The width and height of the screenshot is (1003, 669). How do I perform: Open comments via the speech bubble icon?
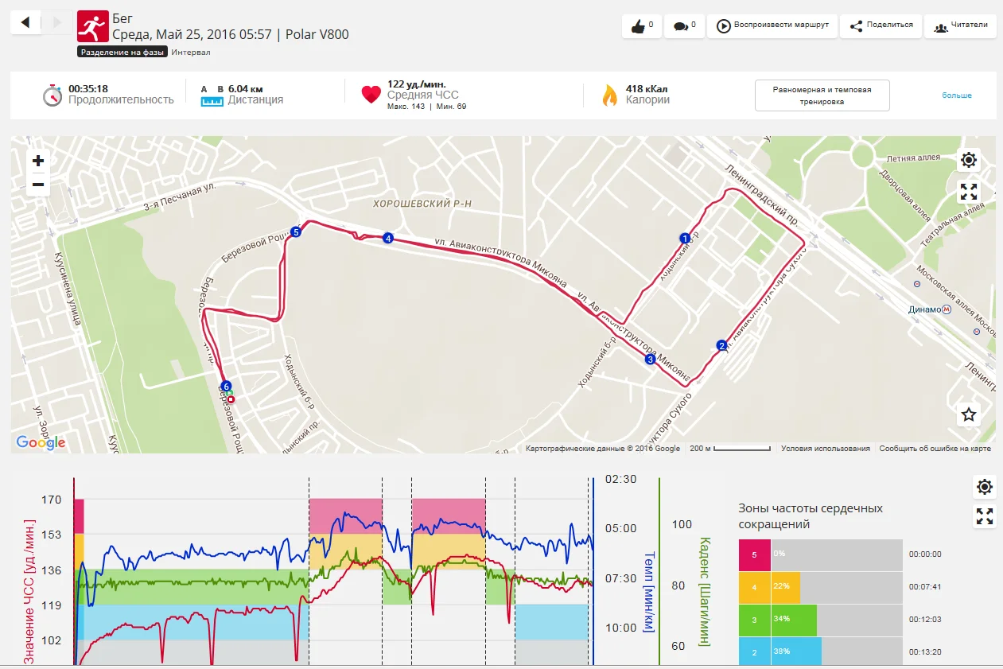tap(680, 26)
